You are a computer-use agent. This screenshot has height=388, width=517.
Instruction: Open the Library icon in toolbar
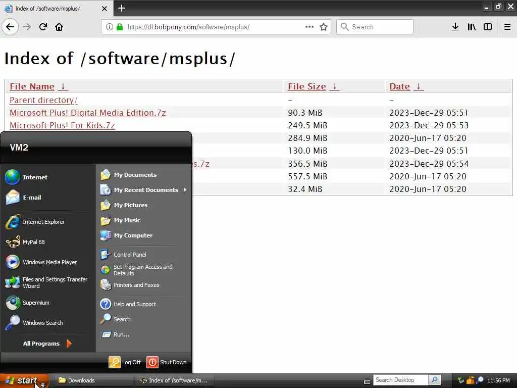(472, 27)
